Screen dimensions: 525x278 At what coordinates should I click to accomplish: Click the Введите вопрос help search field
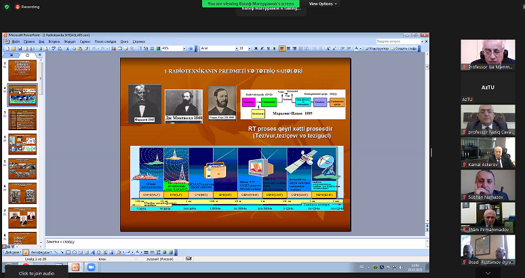tap(397, 41)
